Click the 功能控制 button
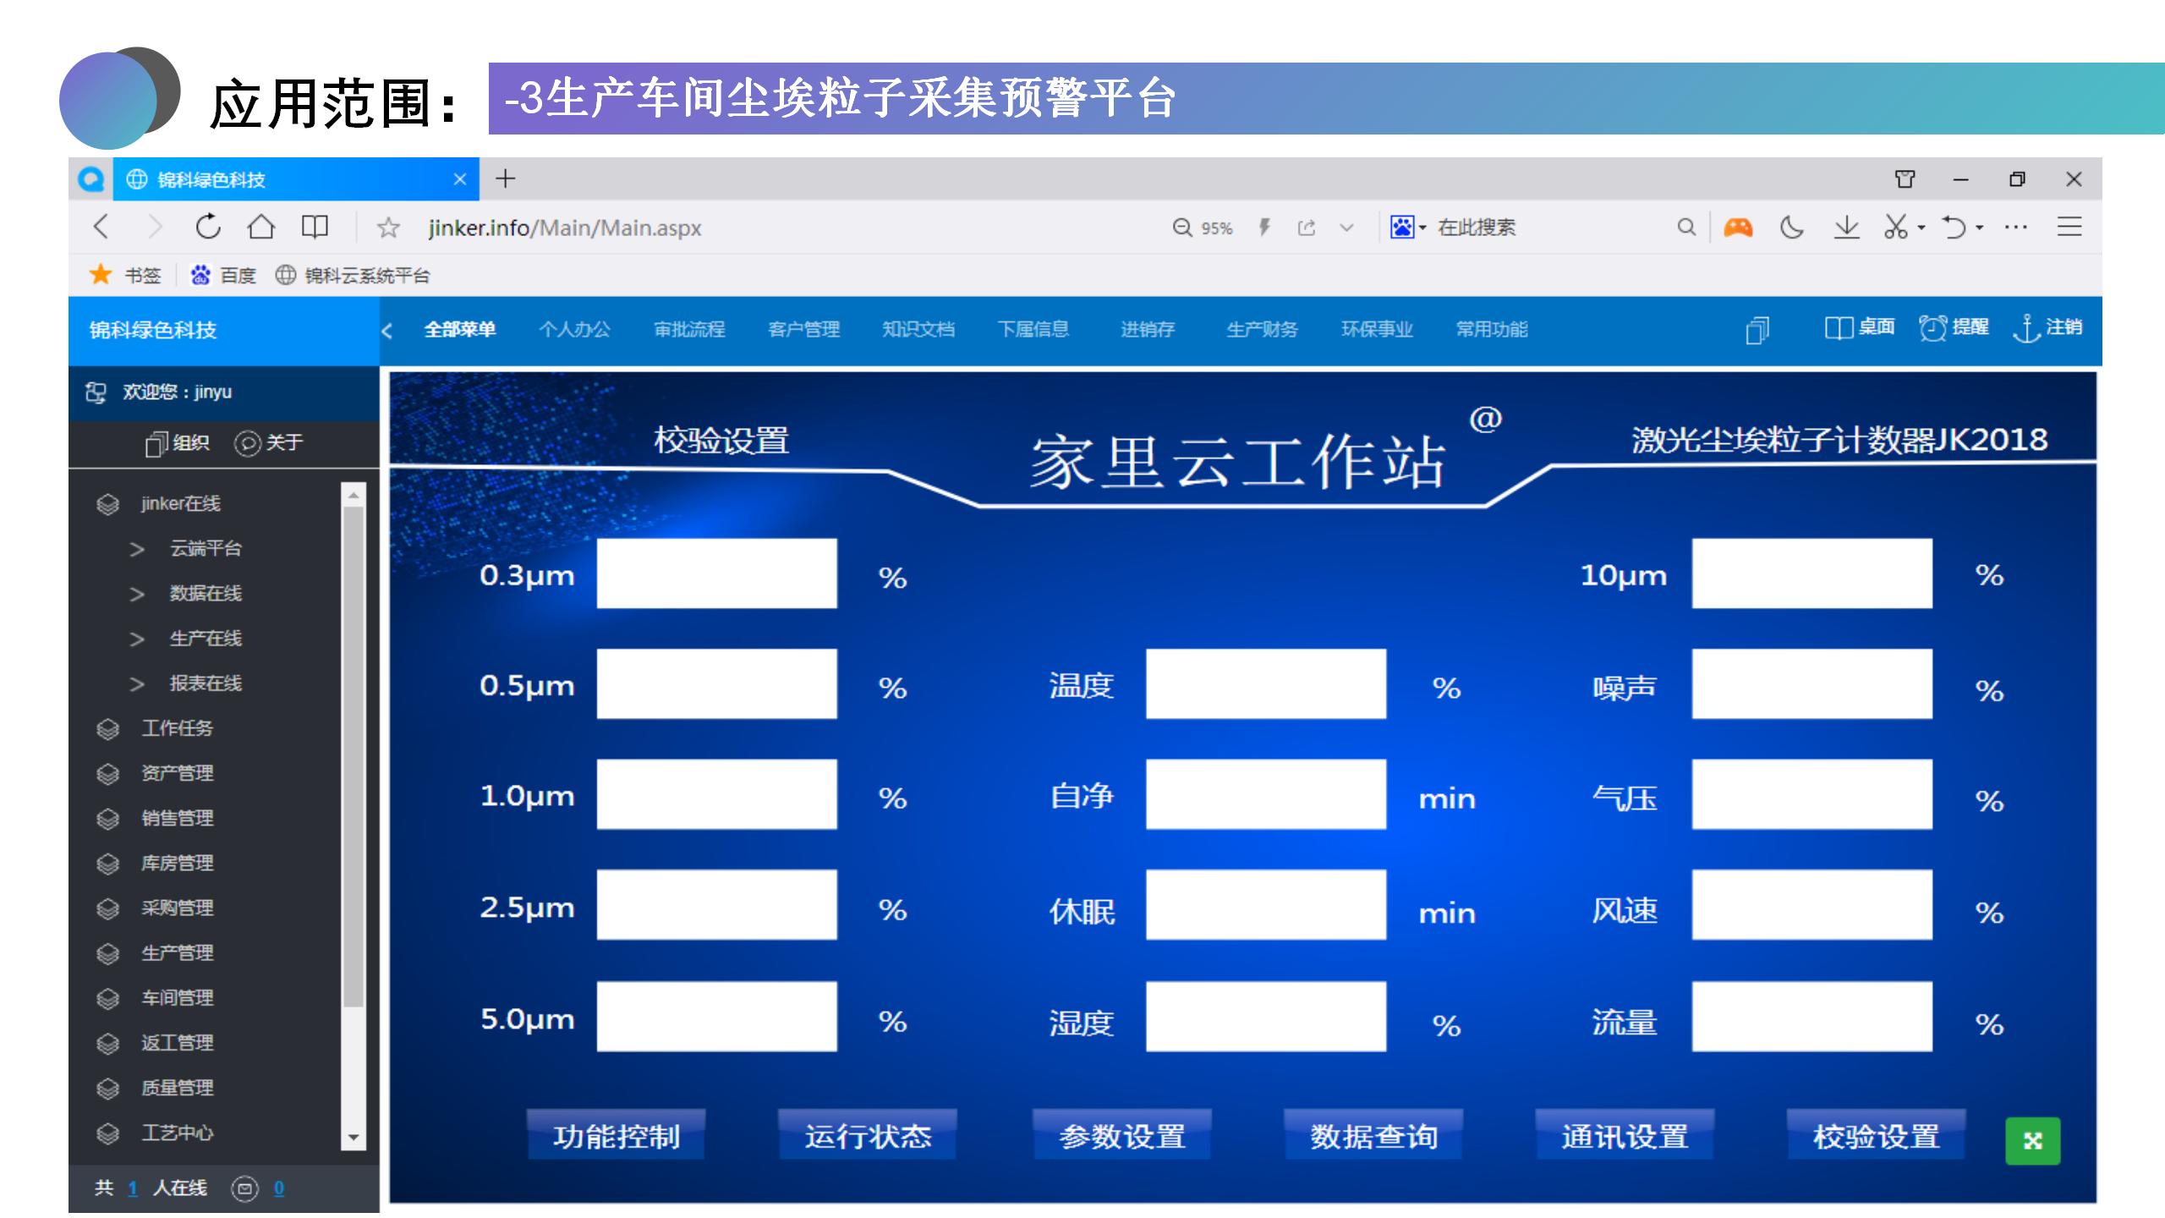2165x1218 pixels. (x=617, y=1136)
